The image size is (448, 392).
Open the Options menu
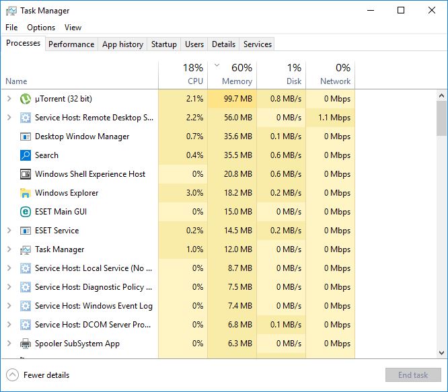pyautogui.click(x=41, y=28)
